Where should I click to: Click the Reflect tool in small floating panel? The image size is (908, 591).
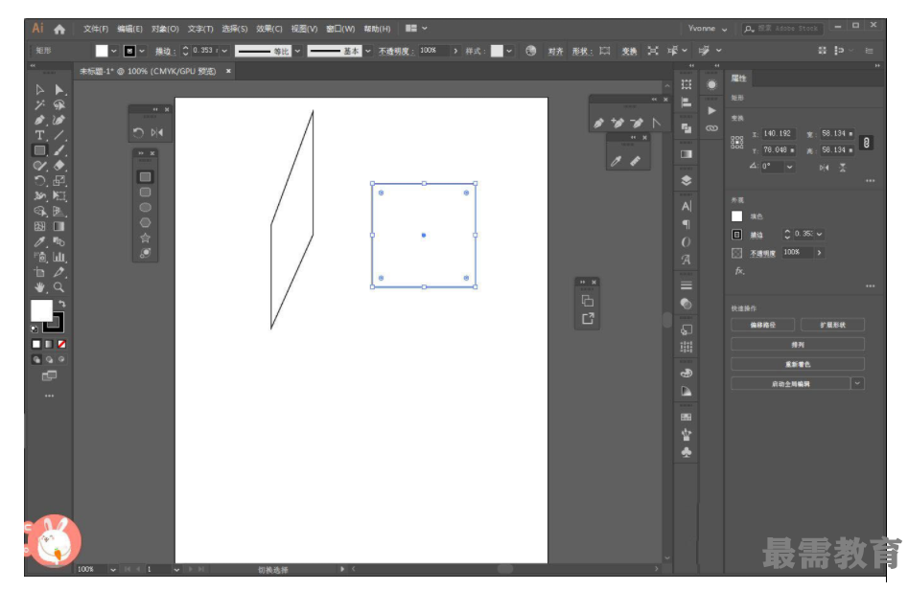157,132
